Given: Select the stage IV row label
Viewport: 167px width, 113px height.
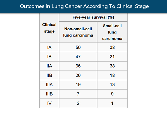Looking at the screenshot, I should point(49,103).
